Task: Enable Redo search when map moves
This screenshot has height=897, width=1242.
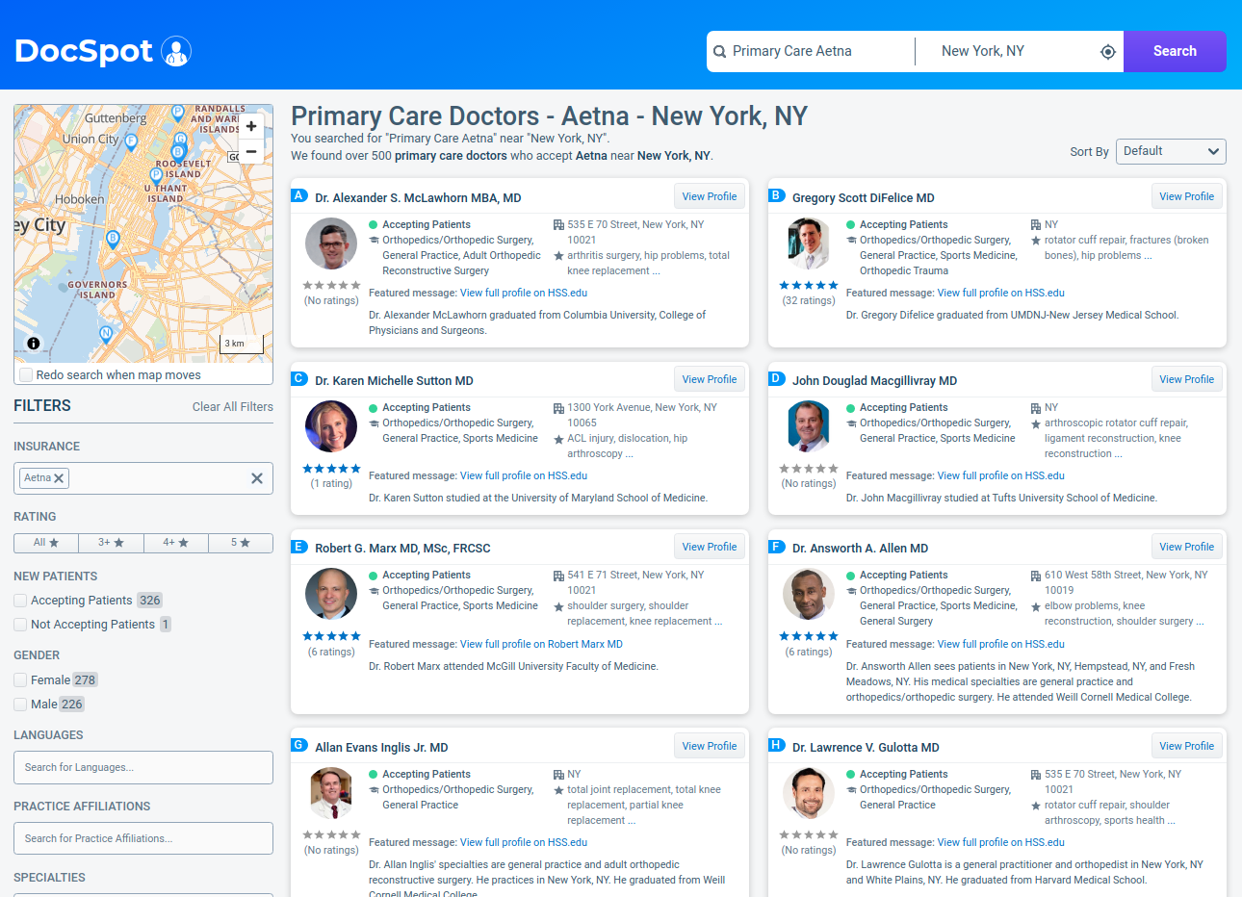Action: tap(26, 375)
